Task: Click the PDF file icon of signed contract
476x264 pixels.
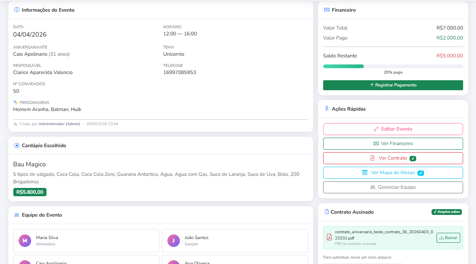Action: pos(329,237)
